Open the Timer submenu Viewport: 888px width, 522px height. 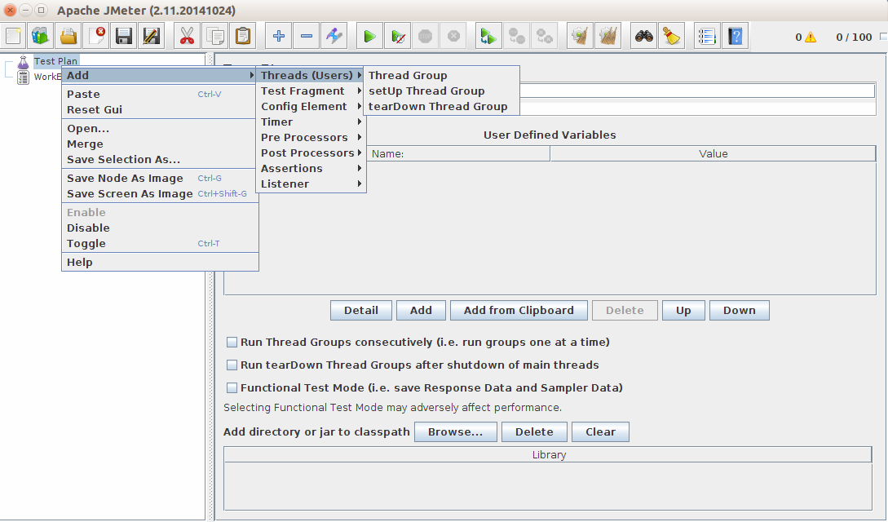[x=311, y=122]
